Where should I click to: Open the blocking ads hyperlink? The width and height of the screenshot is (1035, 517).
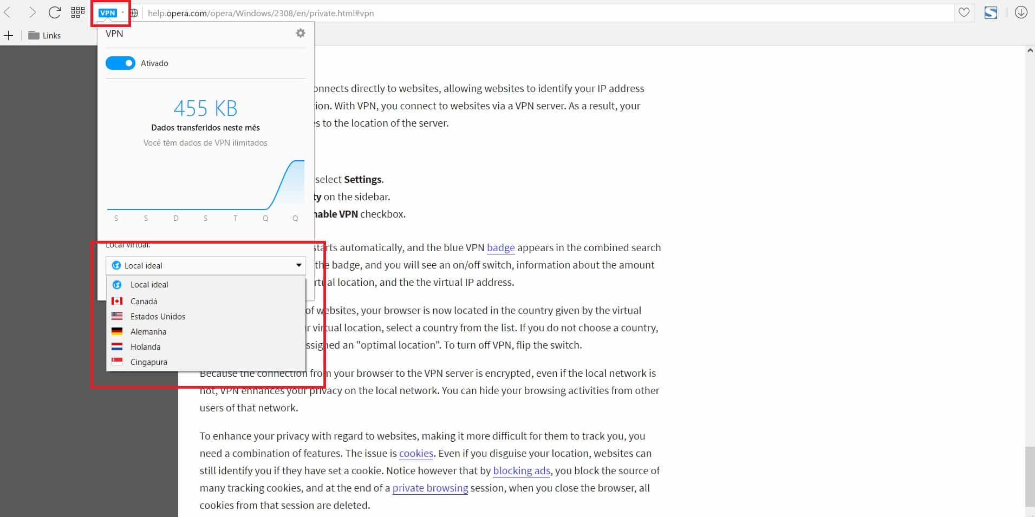pos(522,471)
